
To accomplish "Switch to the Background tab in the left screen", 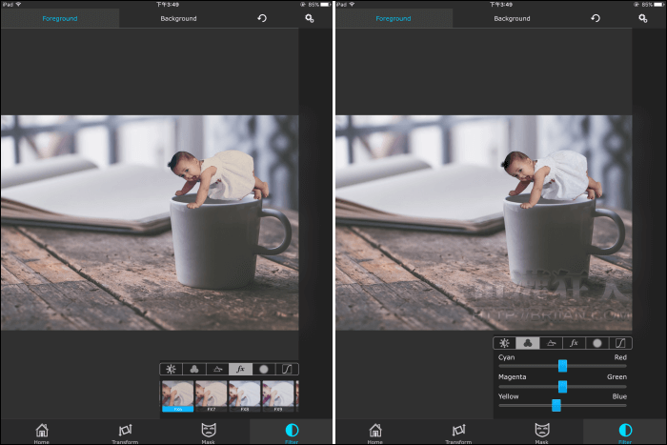I will tap(178, 18).
